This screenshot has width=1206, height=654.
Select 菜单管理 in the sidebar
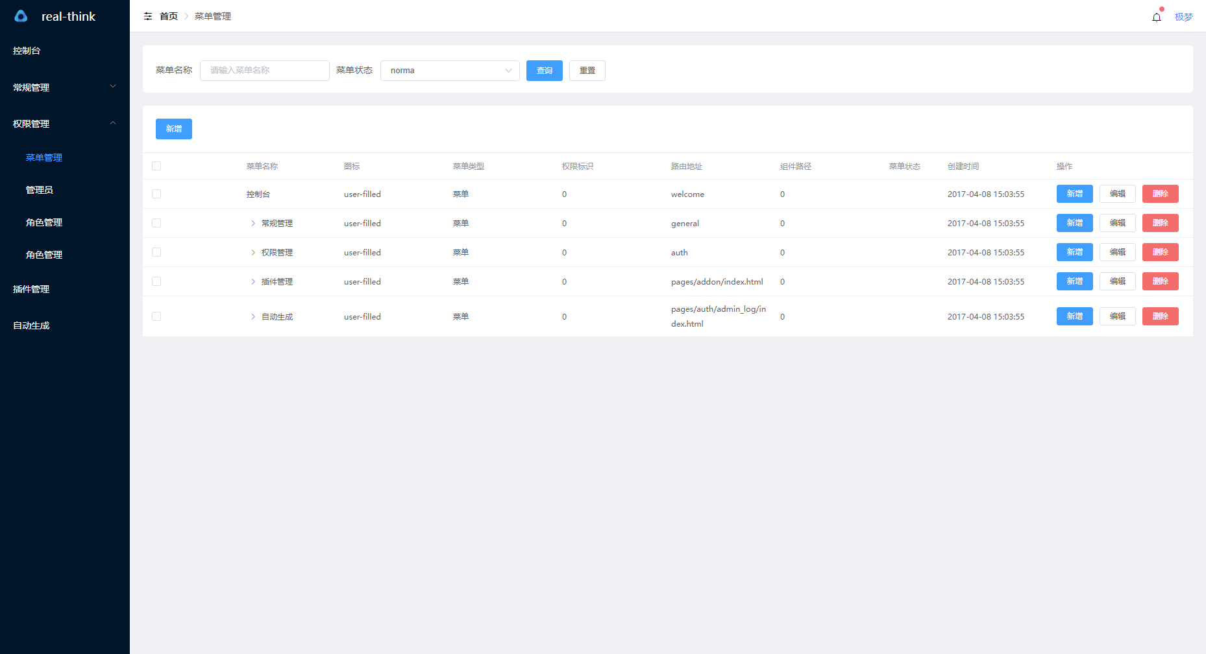[65, 158]
